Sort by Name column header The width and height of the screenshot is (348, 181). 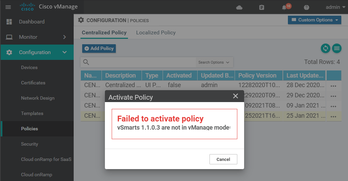click(x=91, y=76)
